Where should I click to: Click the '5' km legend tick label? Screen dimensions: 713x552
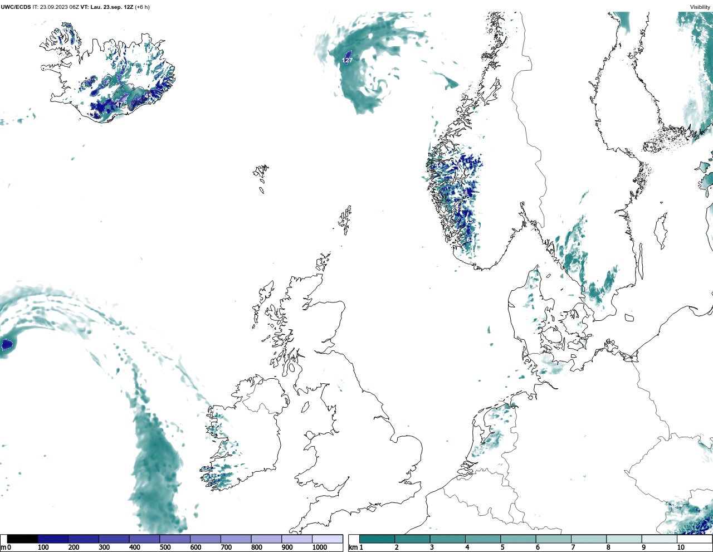(502, 548)
